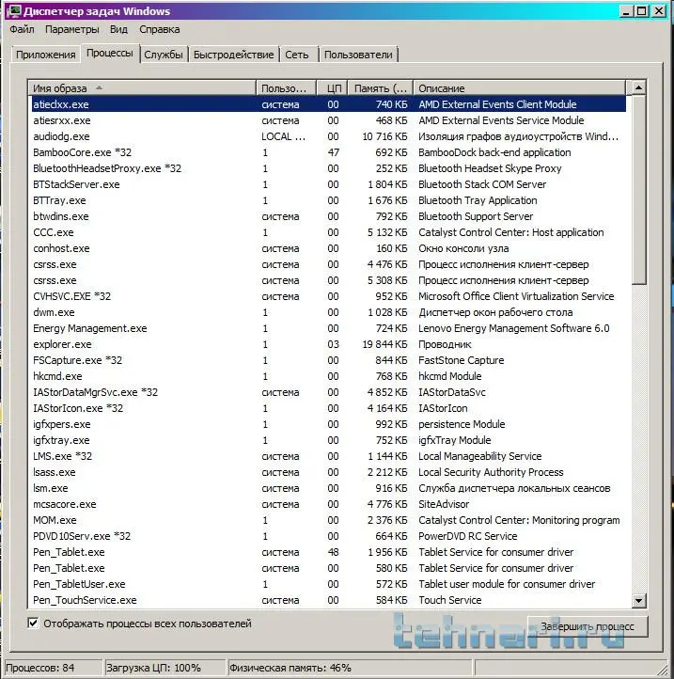Sort by the Память column header
The height and width of the screenshot is (679, 674).
point(381,88)
